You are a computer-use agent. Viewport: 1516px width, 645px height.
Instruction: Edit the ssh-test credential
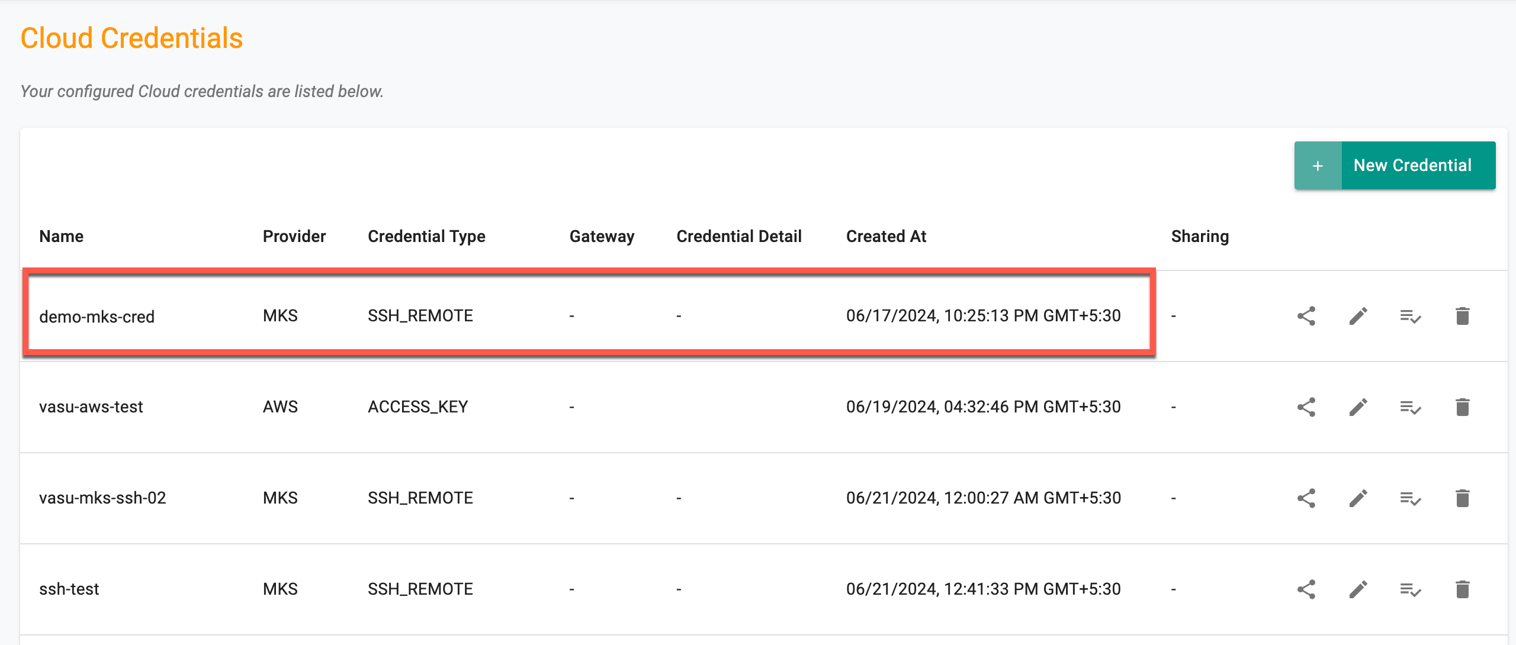[1358, 589]
